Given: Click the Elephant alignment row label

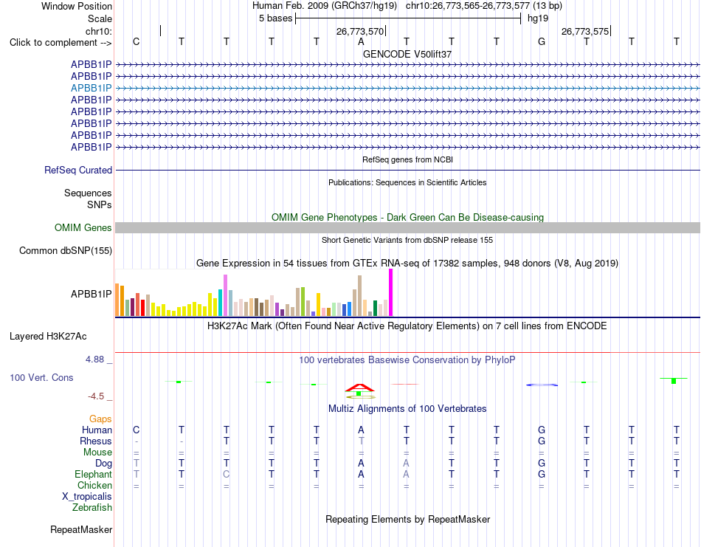Looking at the screenshot, I should pyautogui.click(x=94, y=474).
